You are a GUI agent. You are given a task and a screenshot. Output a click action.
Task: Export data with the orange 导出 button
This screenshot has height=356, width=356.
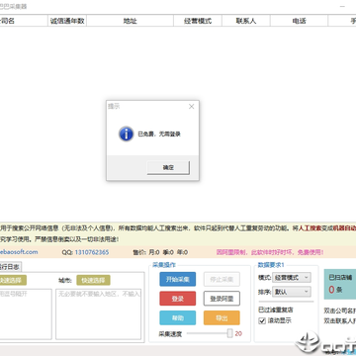[222, 318]
